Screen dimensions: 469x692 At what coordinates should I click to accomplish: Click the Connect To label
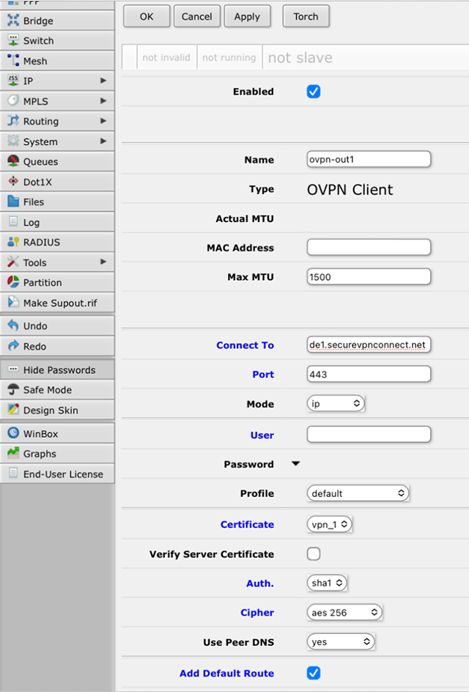245,345
